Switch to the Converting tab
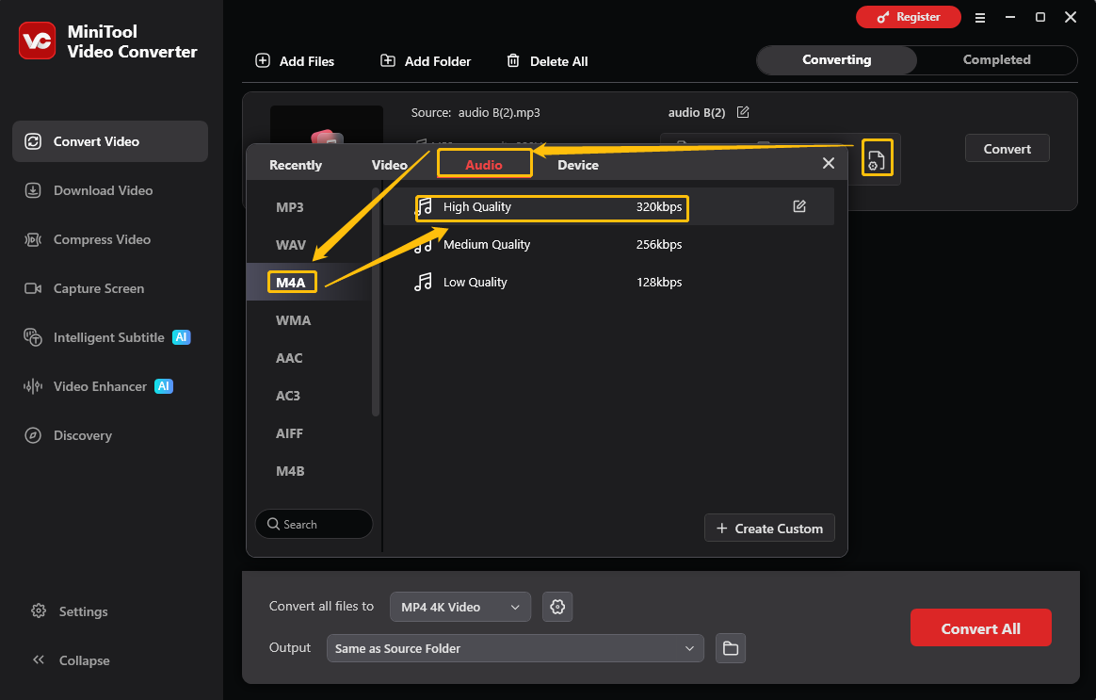The image size is (1096, 700). pyautogui.click(x=837, y=60)
